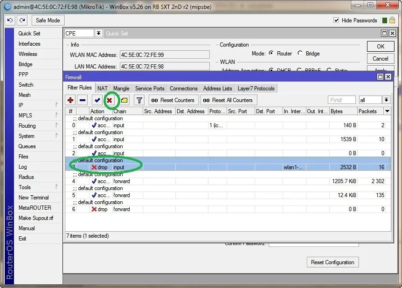This screenshot has height=288, width=402.
Task: Sort by the Chain column header
Action: coord(127,111)
